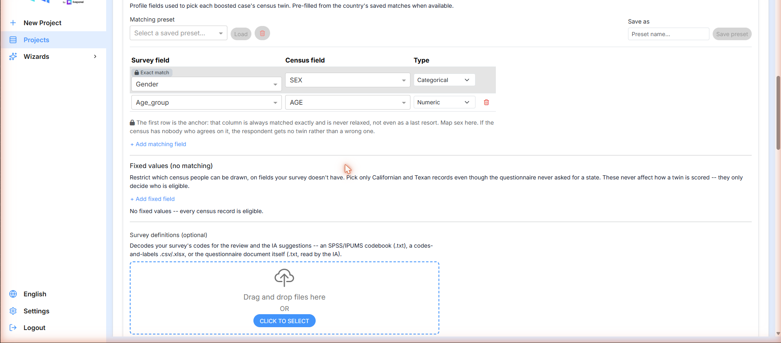The width and height of the screenshot is (781, 343).
Task: Open the AGE census field dropdown
Action: coord(348,102)
